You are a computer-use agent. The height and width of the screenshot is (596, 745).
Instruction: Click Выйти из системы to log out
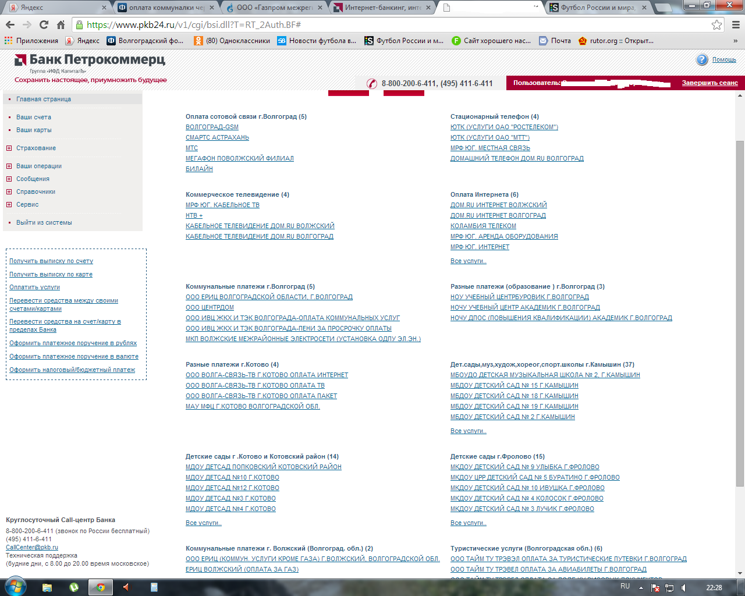[x=44, y=222]
